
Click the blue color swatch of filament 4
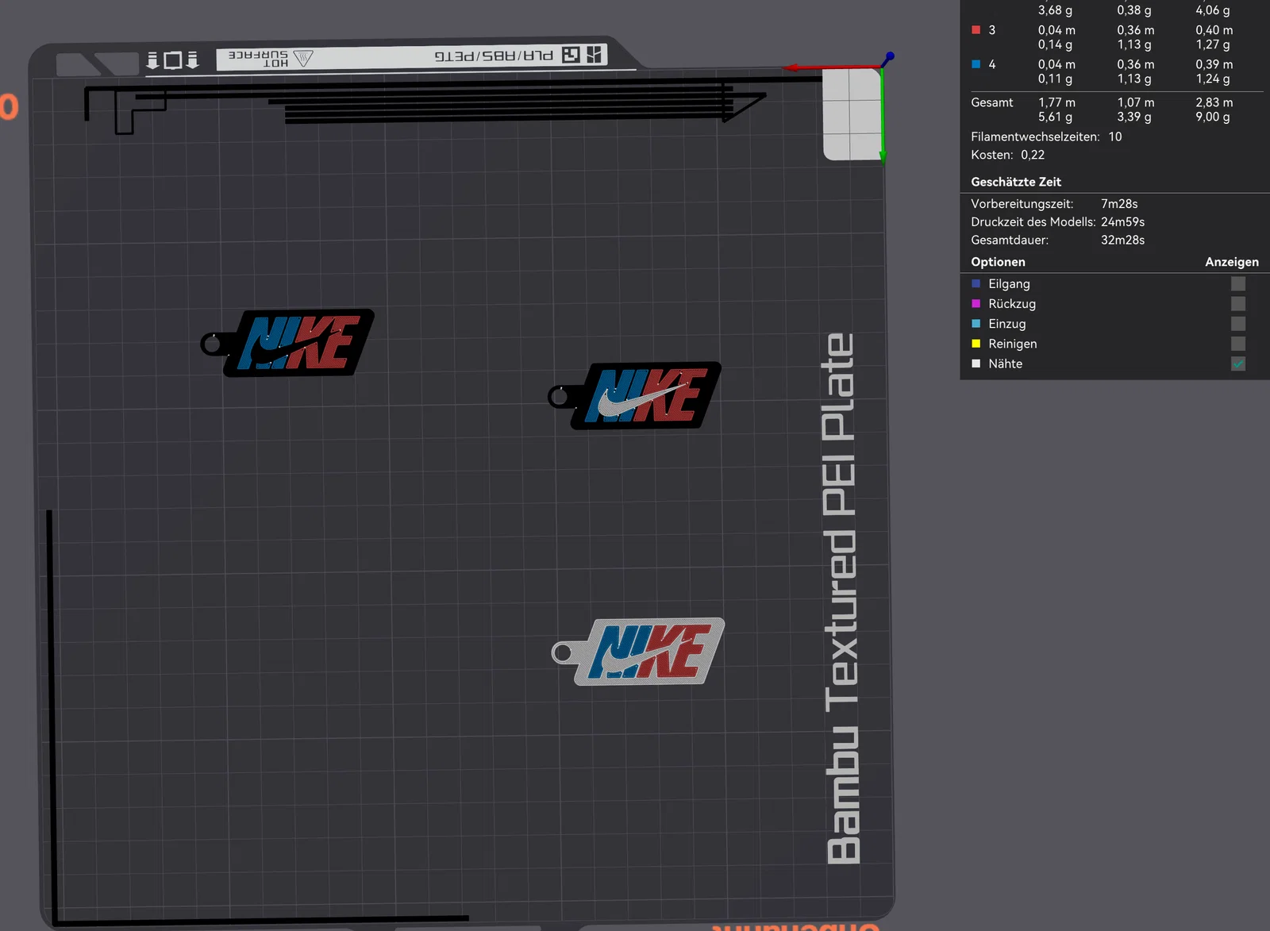tap(976, 64)
